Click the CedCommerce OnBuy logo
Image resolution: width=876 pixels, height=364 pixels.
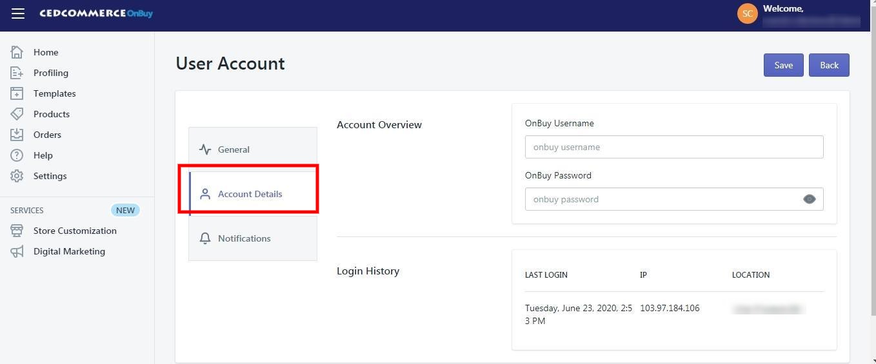click(96, 14)
